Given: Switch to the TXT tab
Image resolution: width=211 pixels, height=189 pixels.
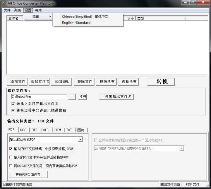Looking at the screenshot, I should (69, 130).
